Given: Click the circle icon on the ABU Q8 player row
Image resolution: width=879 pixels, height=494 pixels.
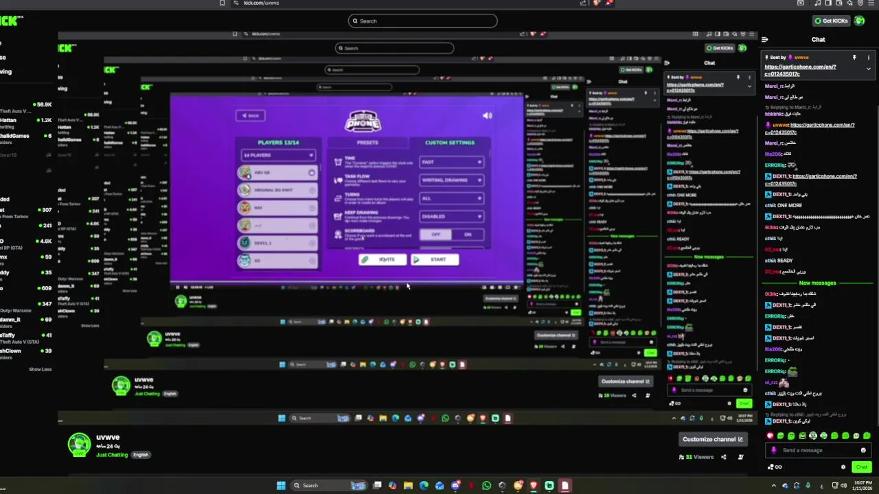Looking at the screenshot, I should click(x=312, y=172).
